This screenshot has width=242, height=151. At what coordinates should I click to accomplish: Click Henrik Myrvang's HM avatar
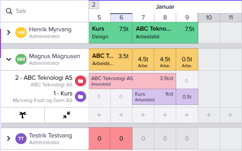[x=21, y=33]
